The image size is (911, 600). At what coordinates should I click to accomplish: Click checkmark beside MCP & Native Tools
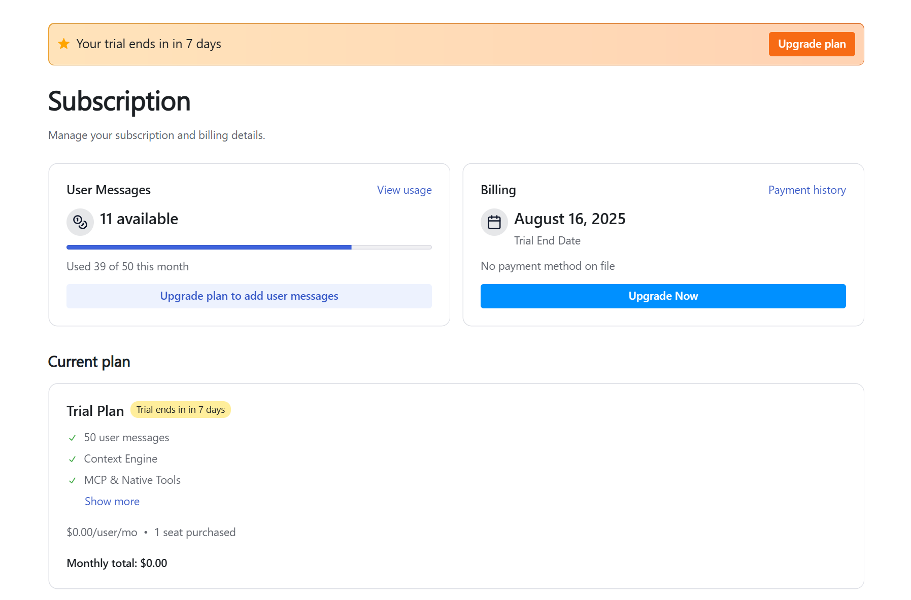tap(73, 480)
